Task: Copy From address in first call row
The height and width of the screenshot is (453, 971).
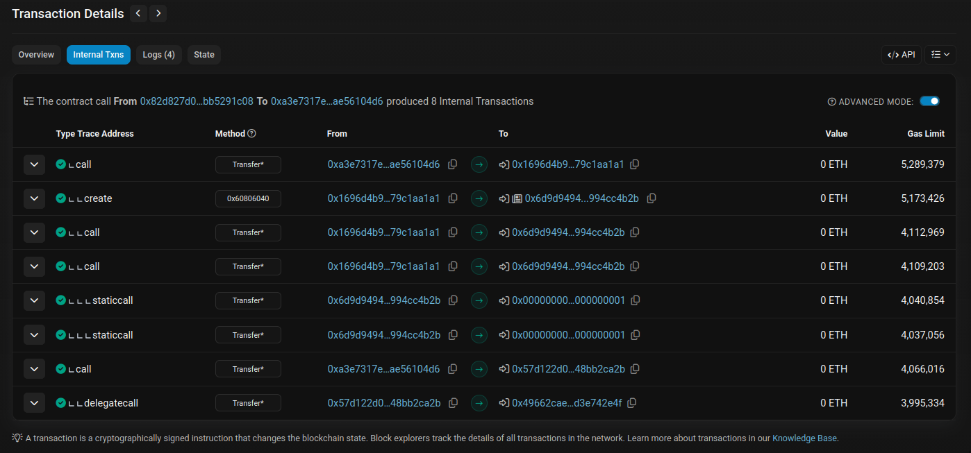Action: click(453, 164)
